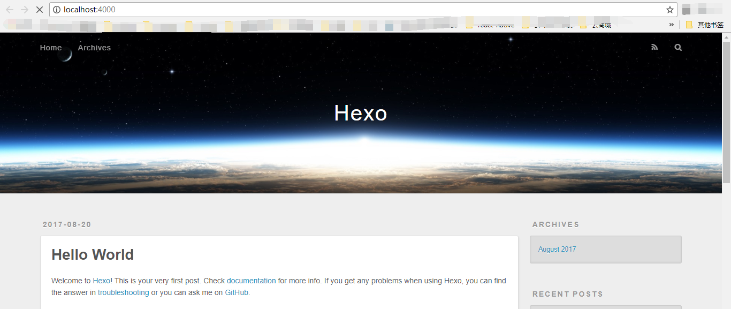731x309 pixels.
Task: Stop loading the page
Action: click(x=39, y=10)
